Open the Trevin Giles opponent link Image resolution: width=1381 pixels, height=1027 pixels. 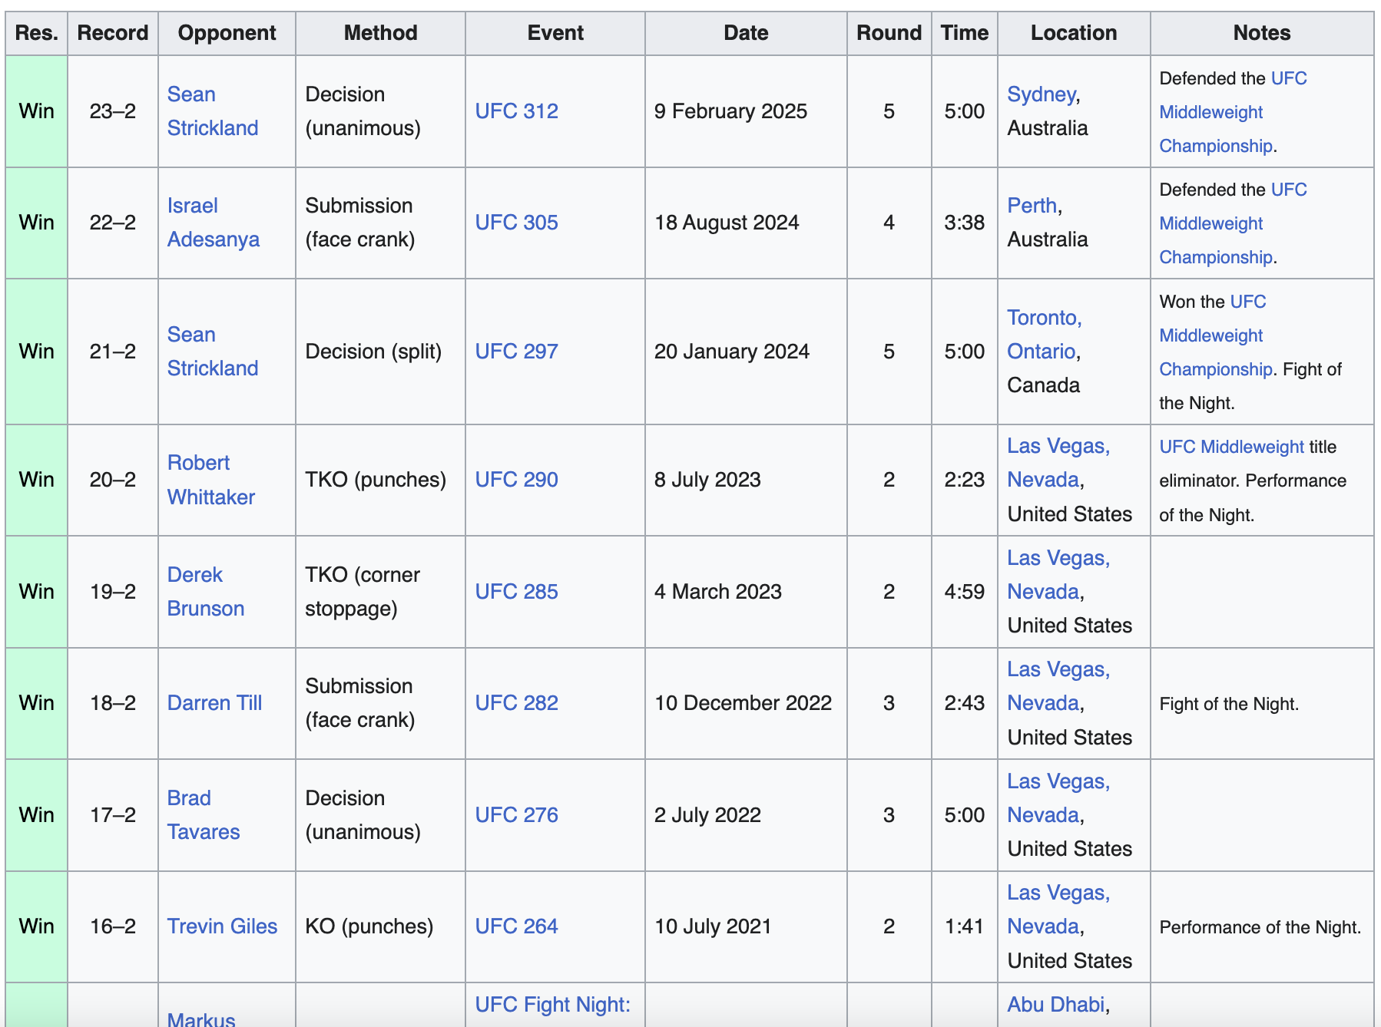(x=223, y=926)
